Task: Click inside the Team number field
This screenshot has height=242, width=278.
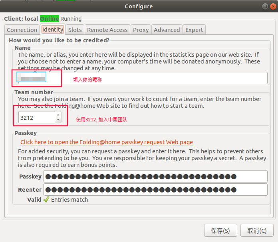Action: tap(36, 117)
